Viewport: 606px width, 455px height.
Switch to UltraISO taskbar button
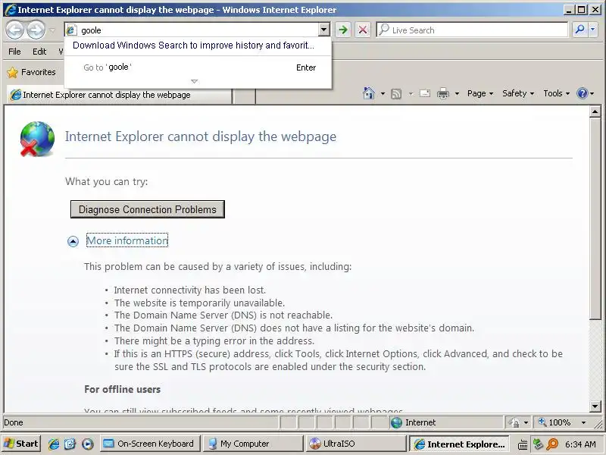click(x=355, y=444)
